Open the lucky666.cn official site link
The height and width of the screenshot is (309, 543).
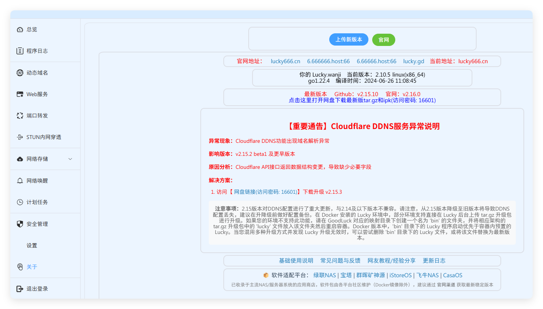[x=286, y=61]
